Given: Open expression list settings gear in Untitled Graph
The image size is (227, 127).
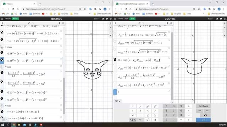Looking at the screenshot, I should 167,23.
